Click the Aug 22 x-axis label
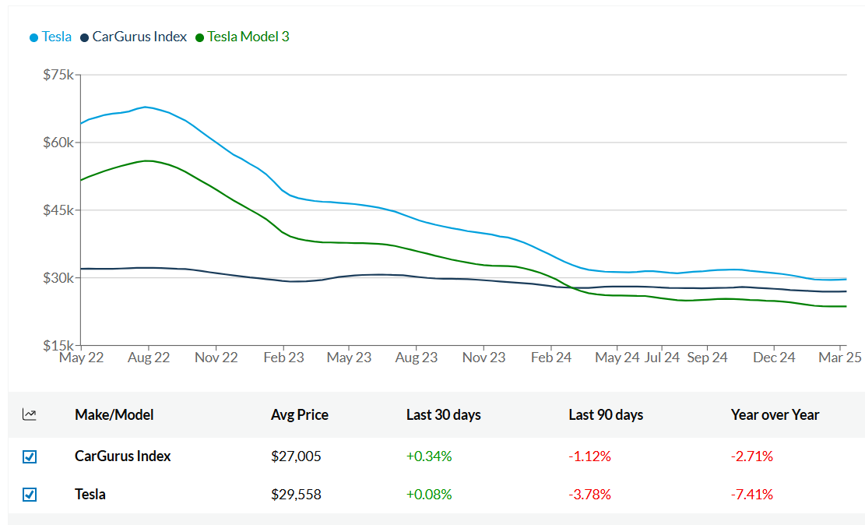This screenshot has height=525, width=865. pyautogui.click(x=148, y=358)
